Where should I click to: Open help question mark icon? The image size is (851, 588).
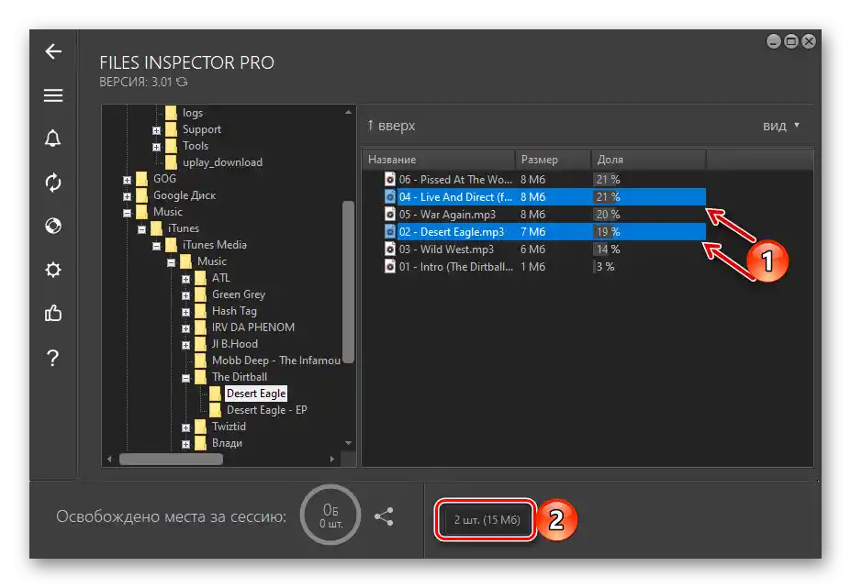52,358
